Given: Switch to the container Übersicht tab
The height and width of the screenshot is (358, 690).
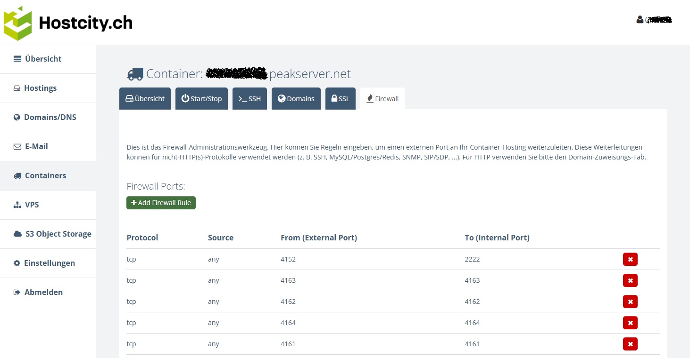Looking at the screenshot, I should pyautogui.click(x=145, y=99).
